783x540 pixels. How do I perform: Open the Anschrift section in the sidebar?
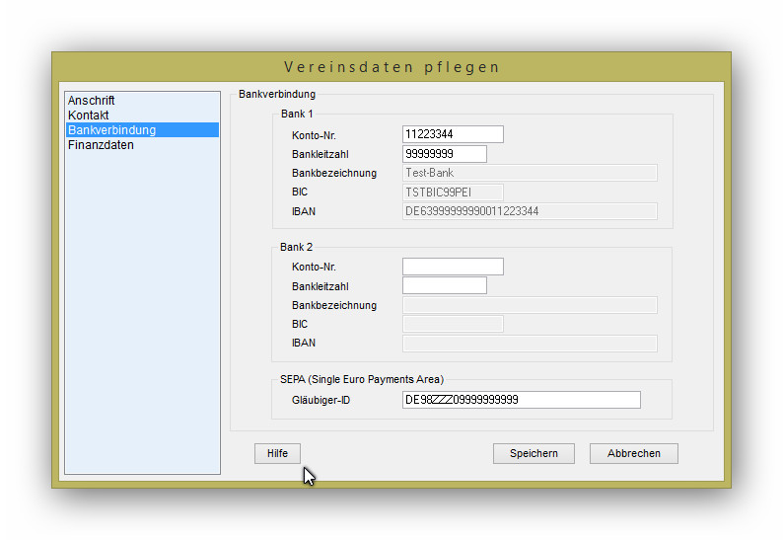92,101
